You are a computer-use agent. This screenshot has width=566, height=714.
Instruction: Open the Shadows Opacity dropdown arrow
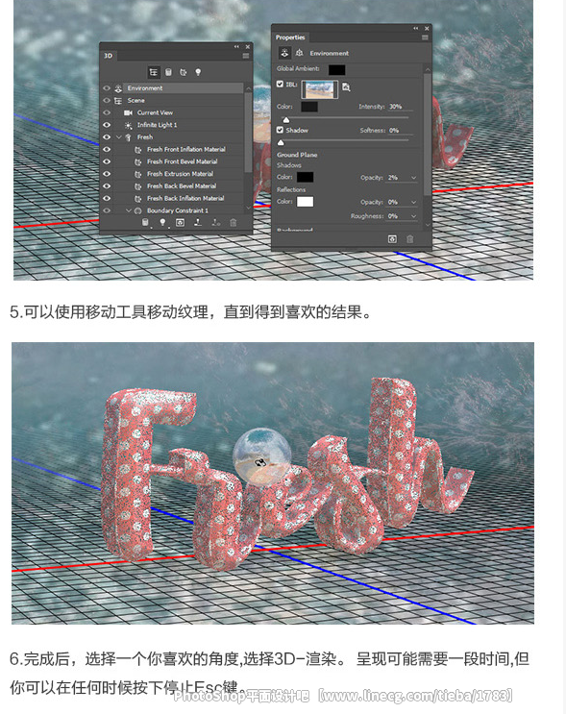click(413, 178)
